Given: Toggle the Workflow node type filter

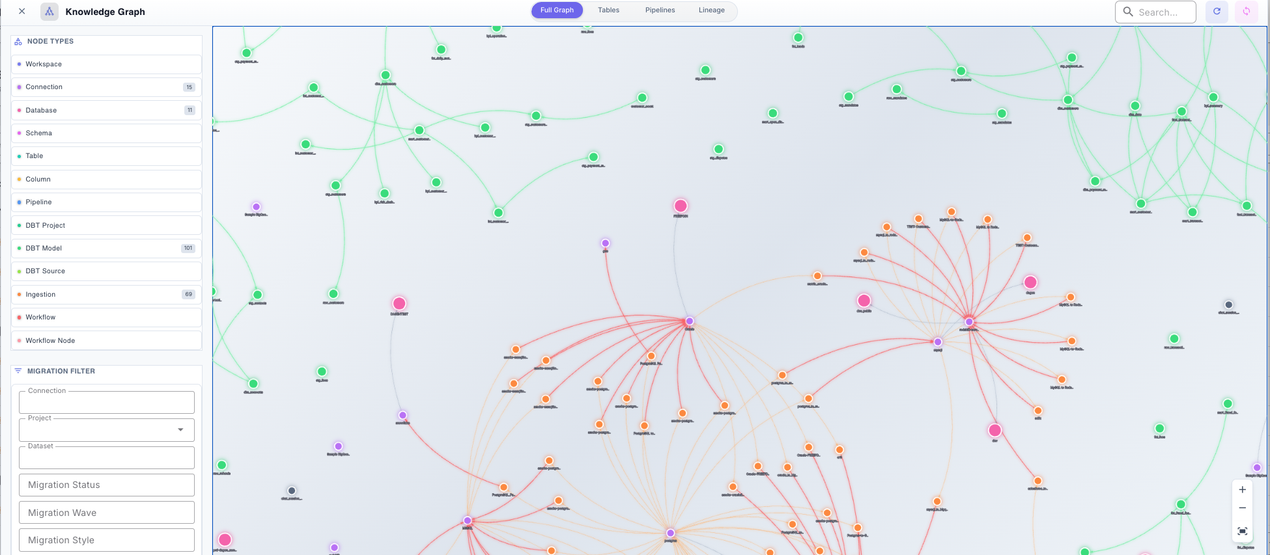Looking at the screenshot, I should click(x=106, y=318).
